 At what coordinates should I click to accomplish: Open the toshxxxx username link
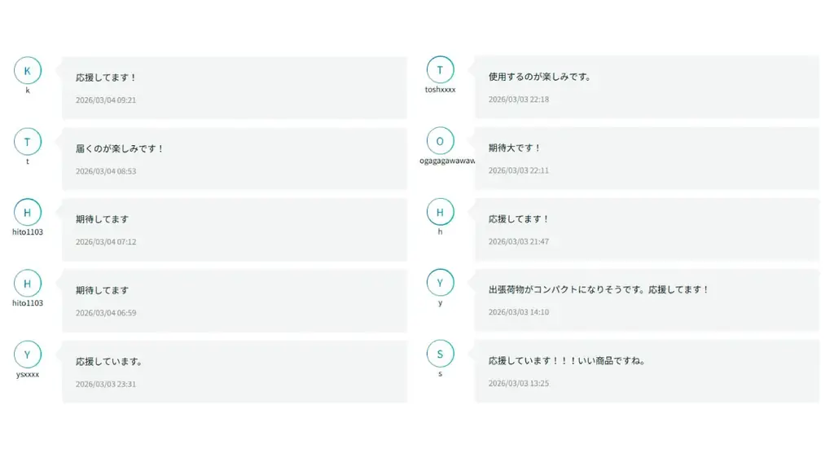click(440, 90)
